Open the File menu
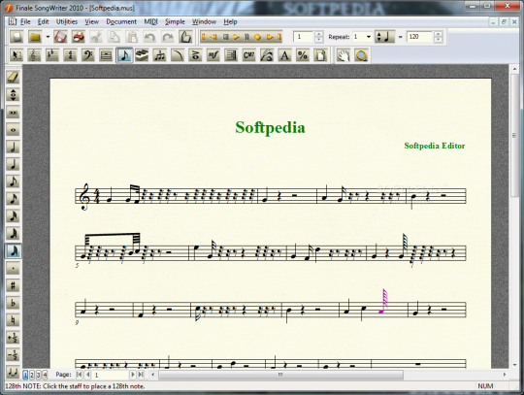This screenshot has width=524, height=395. tap(25, 21)
